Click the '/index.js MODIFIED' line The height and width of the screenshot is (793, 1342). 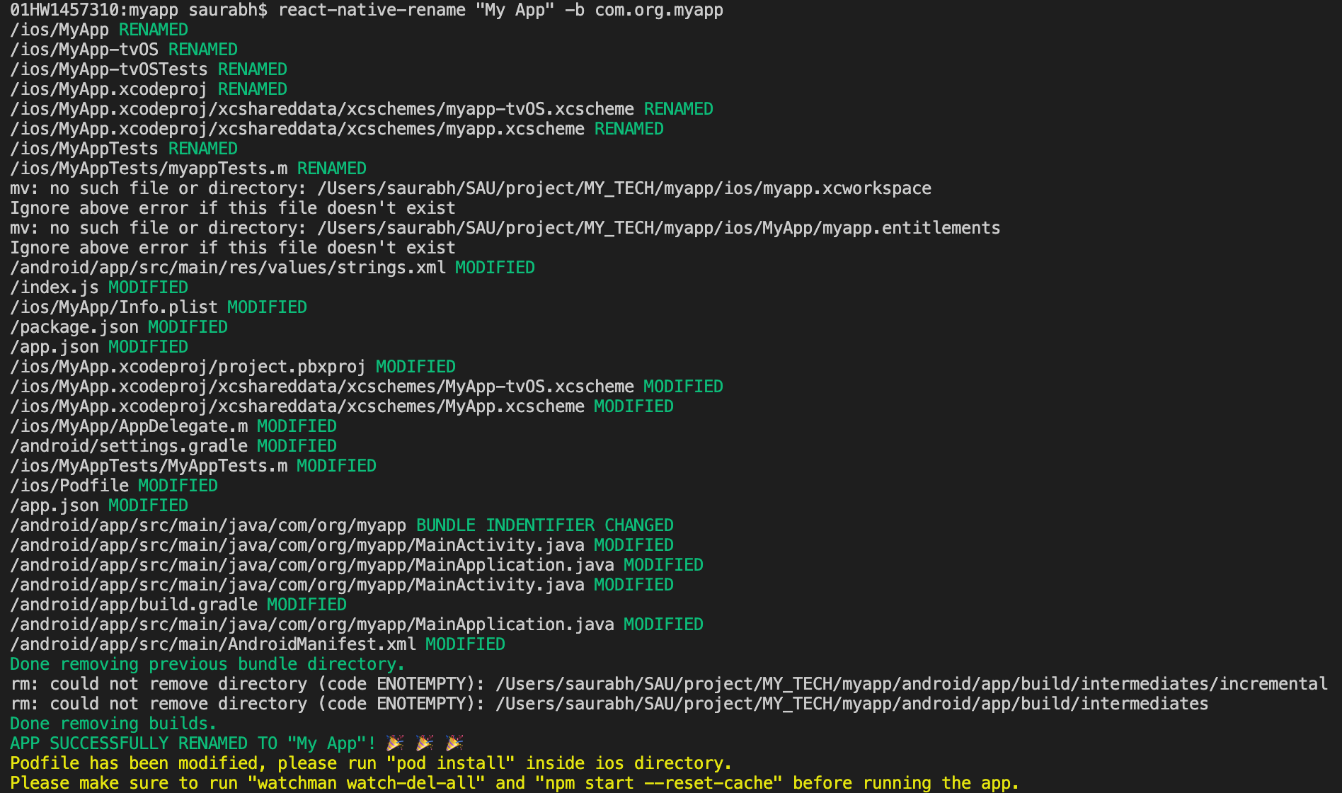tap(99, 288)
